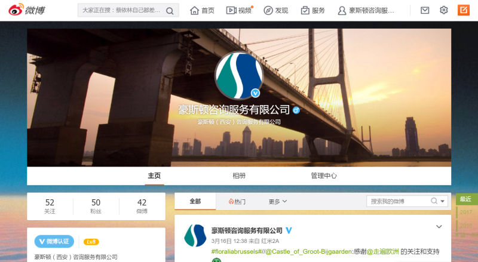
Task: Click the 52 关注 following count
Action: tap(50, 206)
